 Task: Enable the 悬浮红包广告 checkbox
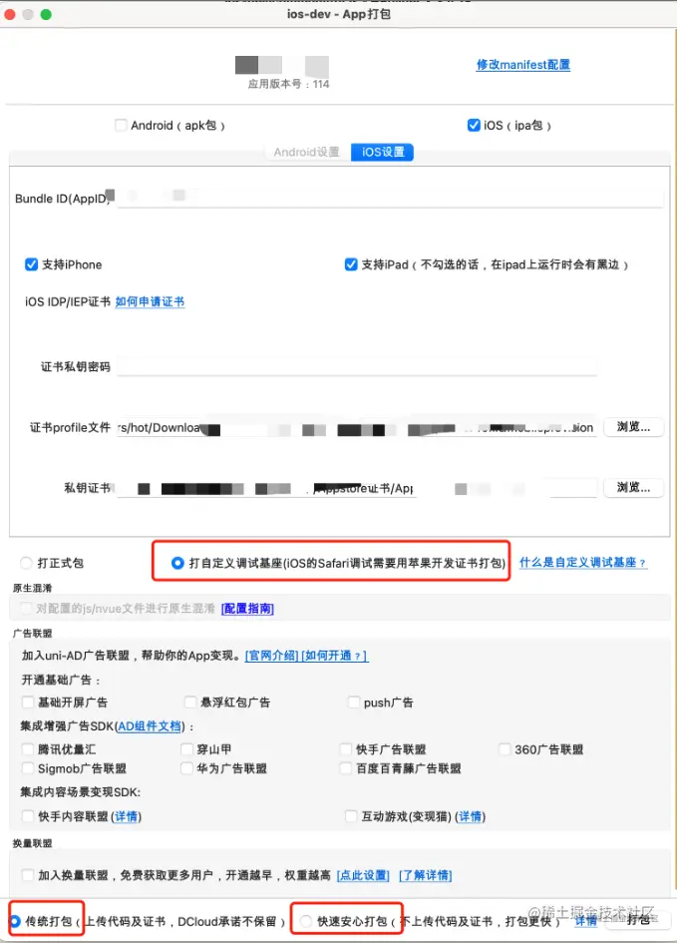(190, 702)
